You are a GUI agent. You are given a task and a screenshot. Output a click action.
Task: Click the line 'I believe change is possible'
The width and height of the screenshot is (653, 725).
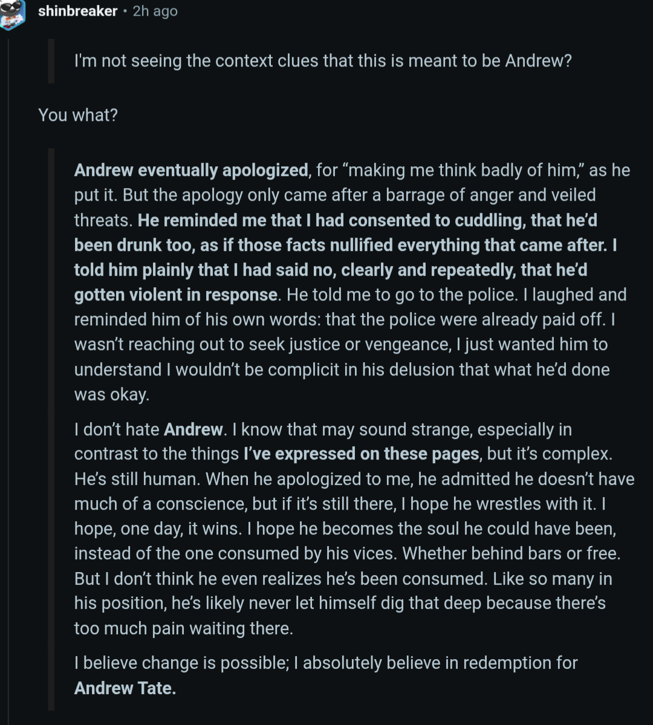click(325, 663)
